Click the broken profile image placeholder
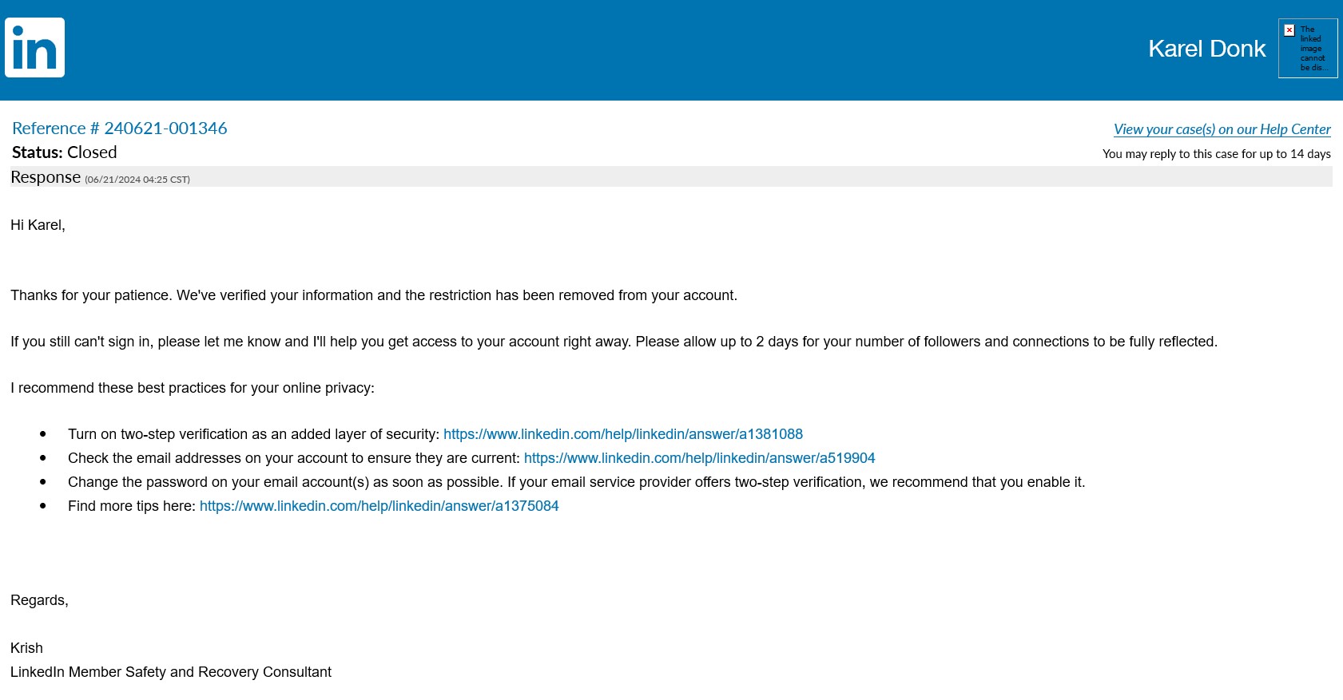1343x700 pixels. pos(1307,48)
